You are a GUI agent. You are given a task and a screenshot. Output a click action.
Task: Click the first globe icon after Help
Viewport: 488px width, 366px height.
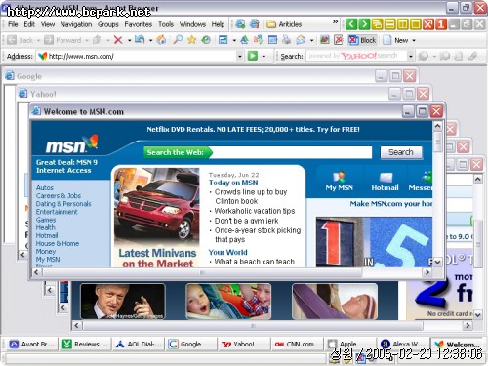click(240, 24)
